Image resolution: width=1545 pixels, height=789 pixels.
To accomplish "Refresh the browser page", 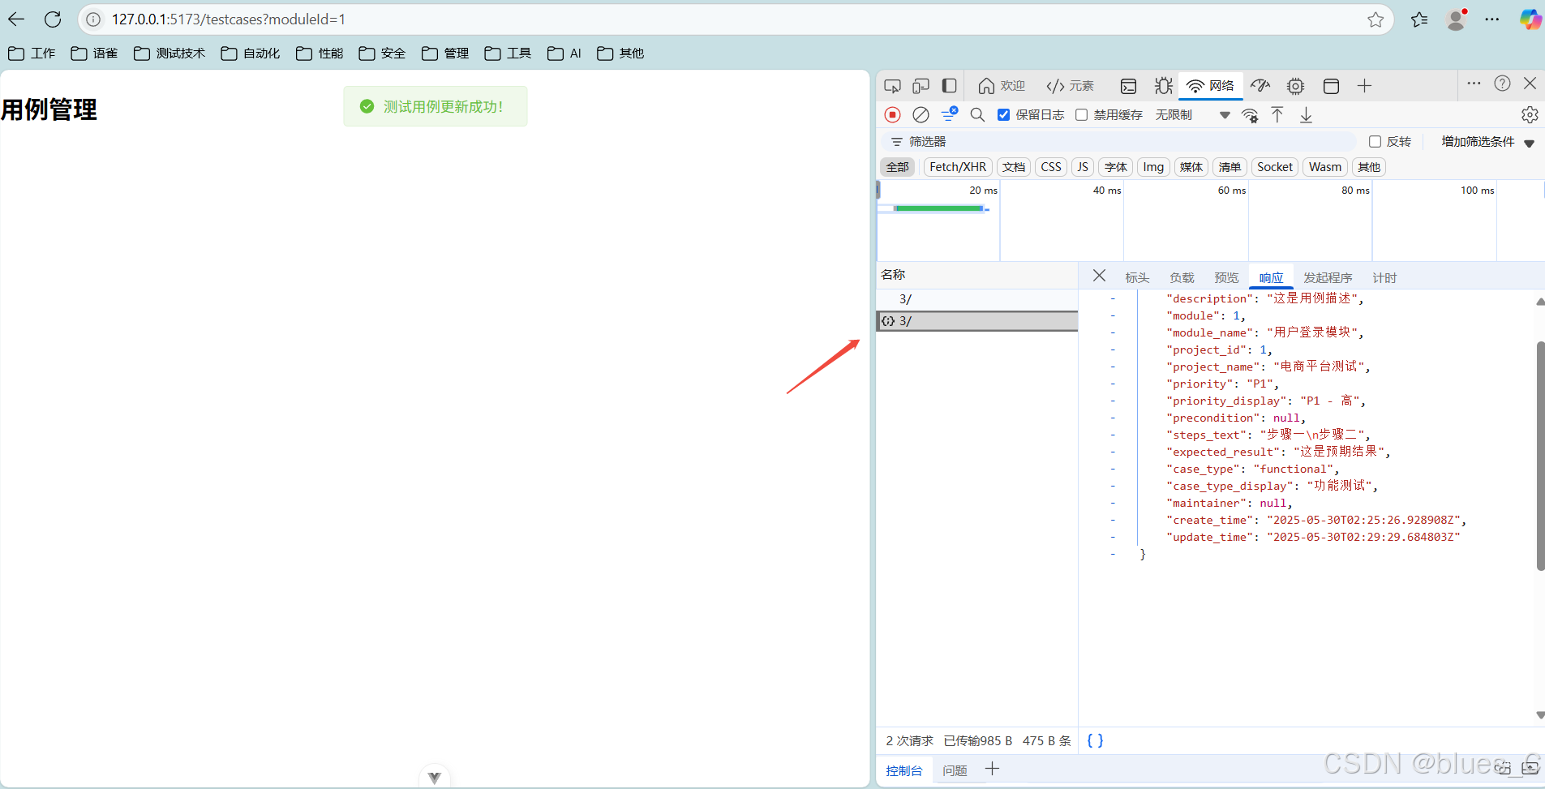I will (x=53, y=19).
